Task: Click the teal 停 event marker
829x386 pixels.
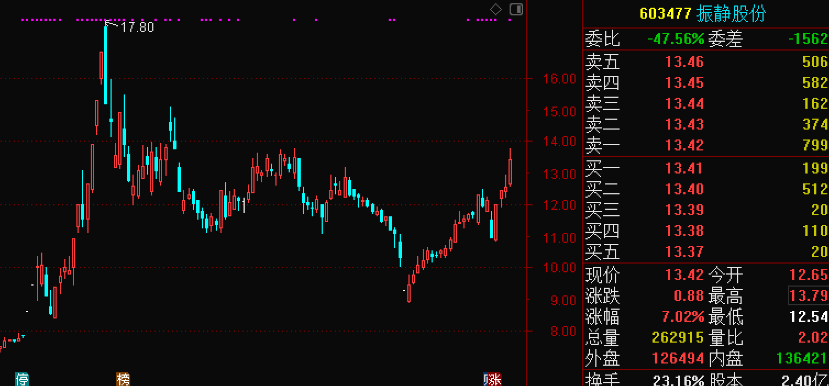Action: [x=22, y=379]
